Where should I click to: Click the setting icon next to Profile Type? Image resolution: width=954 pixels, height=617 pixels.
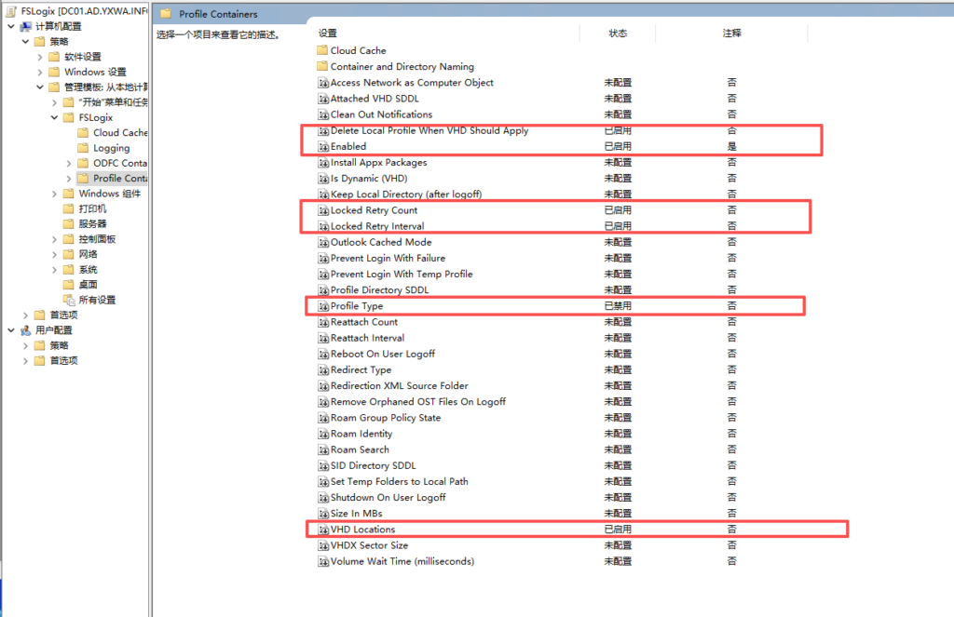click(323, 306)
